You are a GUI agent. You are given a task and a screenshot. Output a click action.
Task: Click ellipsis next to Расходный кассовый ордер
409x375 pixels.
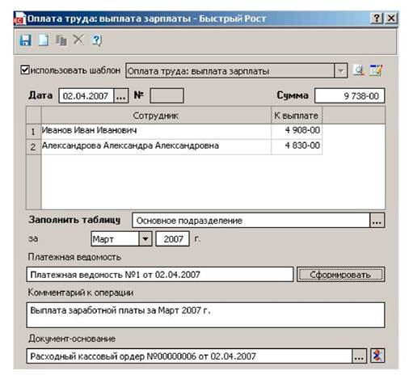coord(359,356)
